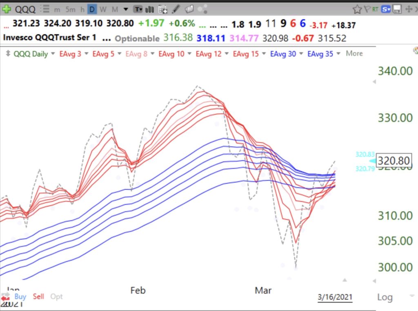Select the pencil drawing tool
The width and height of the screenshot is (418, 311).
click(x=176, y=9)
